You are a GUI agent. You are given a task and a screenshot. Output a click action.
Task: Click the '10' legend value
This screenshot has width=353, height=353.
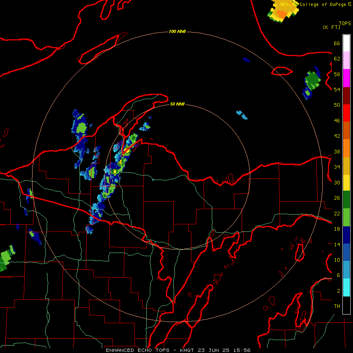[337, 260]
